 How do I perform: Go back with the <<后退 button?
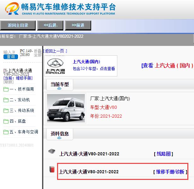tap(50, 25)
